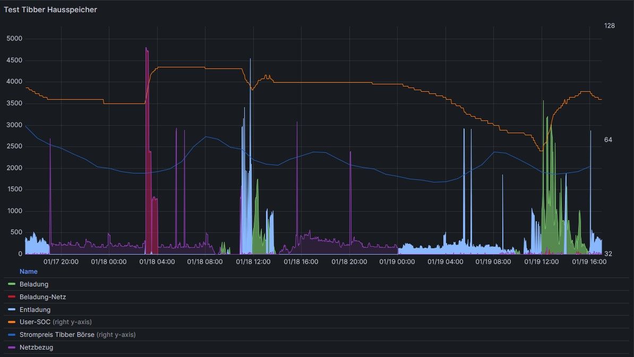Click the 1000 left axis label
Viewport: 634px width, 357px height.
(14, 211)
